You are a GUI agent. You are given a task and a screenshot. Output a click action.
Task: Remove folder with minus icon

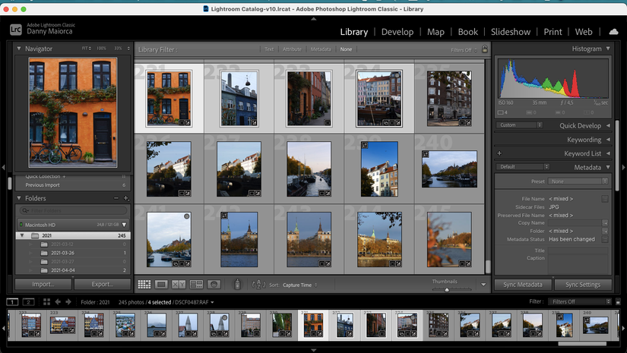116,198
